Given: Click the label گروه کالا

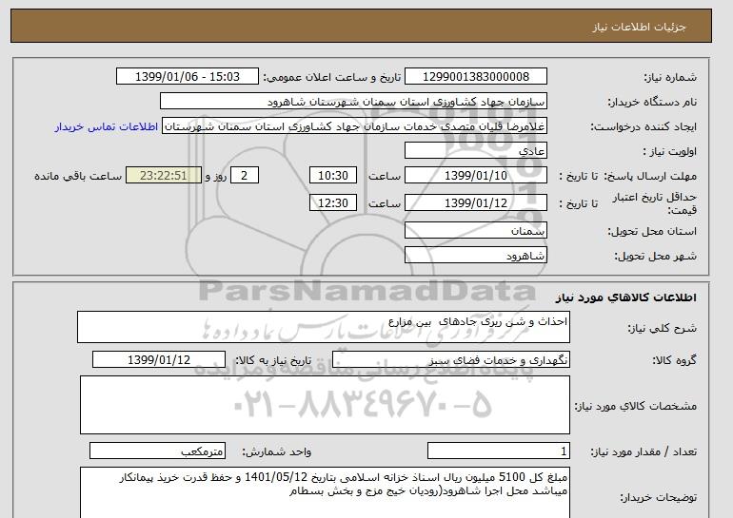Looking at the screenshot, I should [x=675, y=360].
